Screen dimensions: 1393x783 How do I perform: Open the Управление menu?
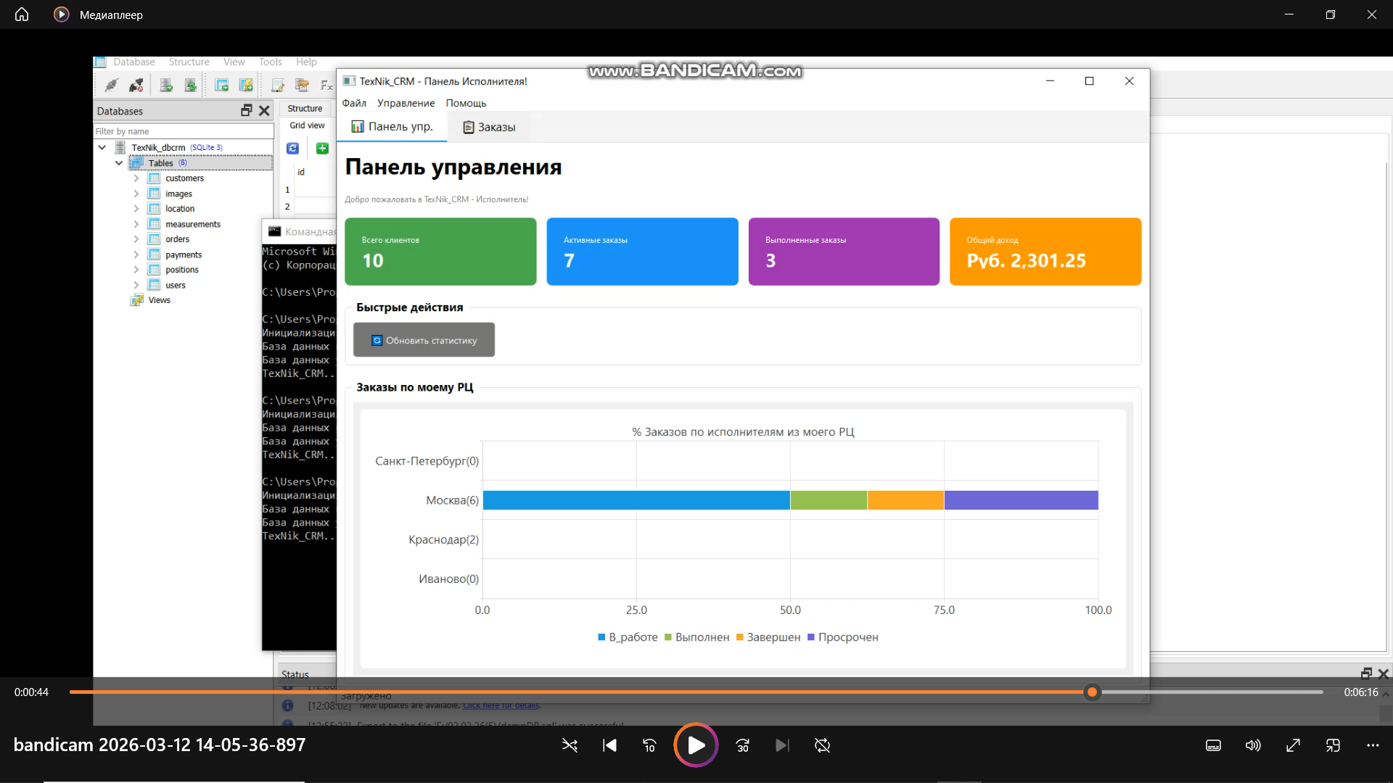[x=406, y=103]
